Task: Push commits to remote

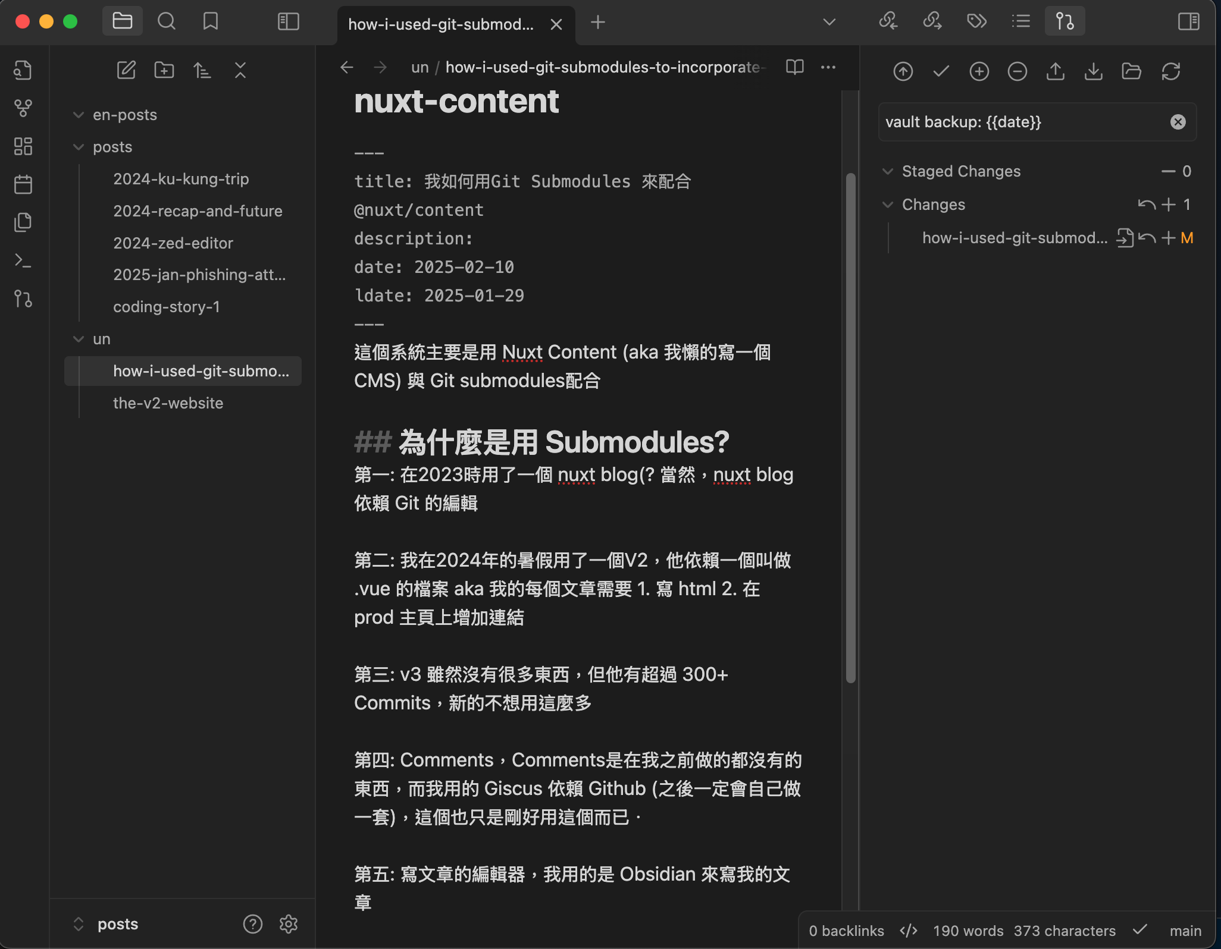Action: tap(1055, 71)
